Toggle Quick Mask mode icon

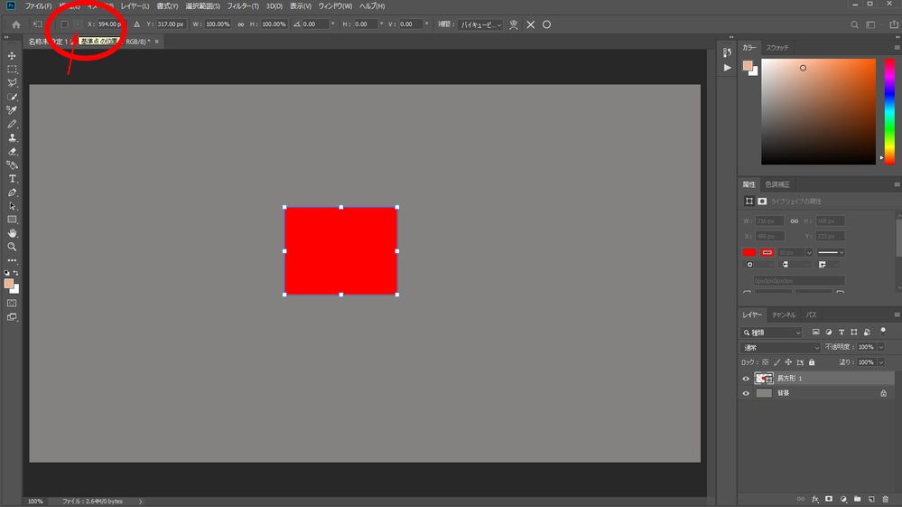(x=12, y=303)
